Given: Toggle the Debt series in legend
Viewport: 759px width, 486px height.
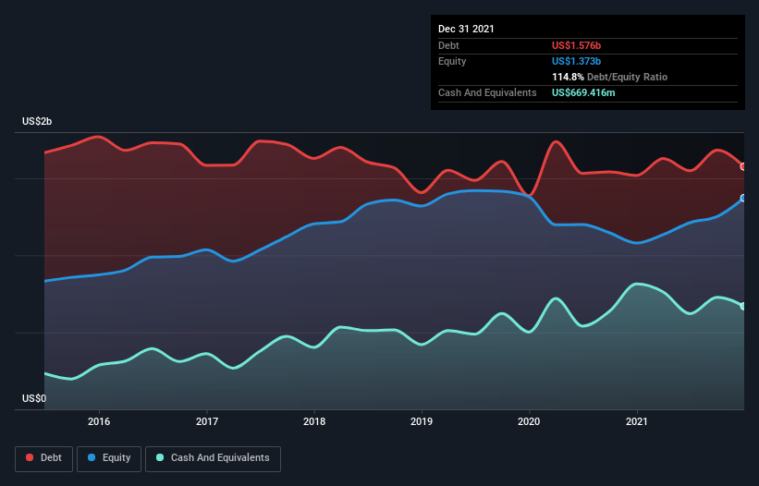Looking at the screenshot, I should click(x=43, y=458).
